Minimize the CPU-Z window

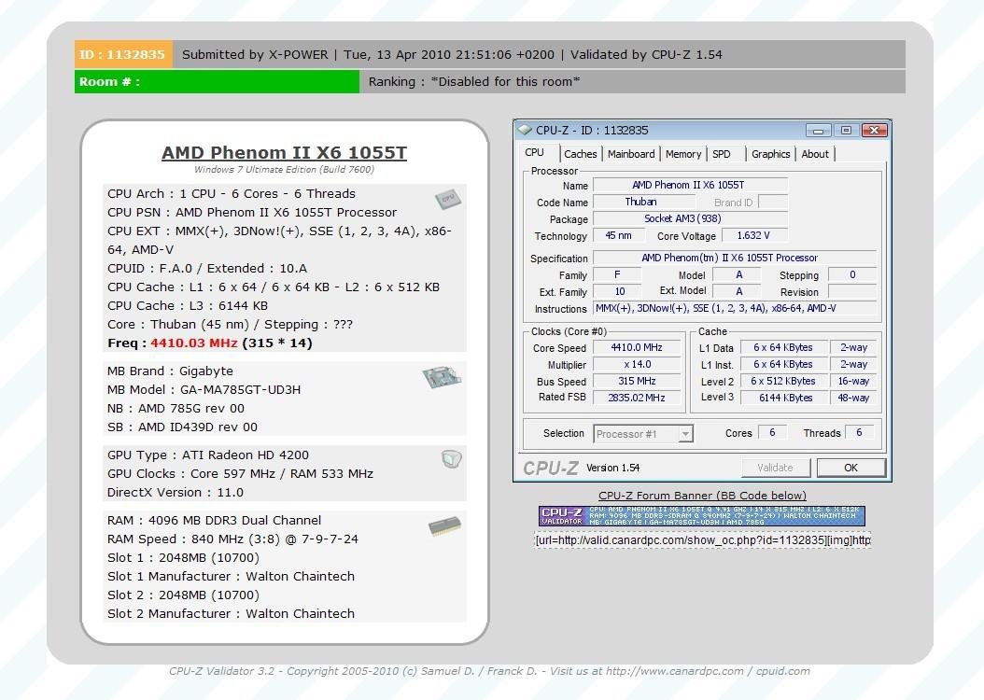(x=819, y=131)
